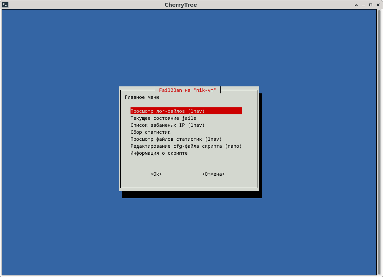Viewport: 383px width, 277px height.
Task: Click the dialog title "Fail2Ban на nik-vm"
Action: click(x=187, y=90)
